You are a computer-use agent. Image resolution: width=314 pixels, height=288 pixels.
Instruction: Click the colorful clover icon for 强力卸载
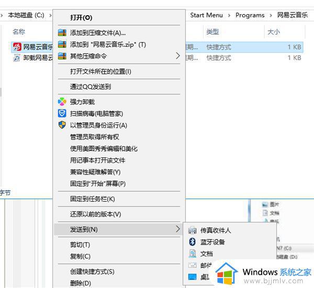pyautogui.click(x=62, y=102)
